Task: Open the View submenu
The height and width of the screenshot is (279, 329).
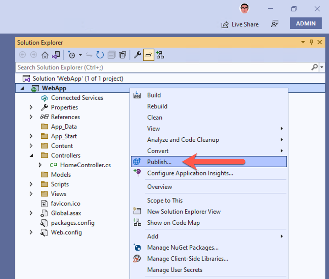Action: [209, 128]
